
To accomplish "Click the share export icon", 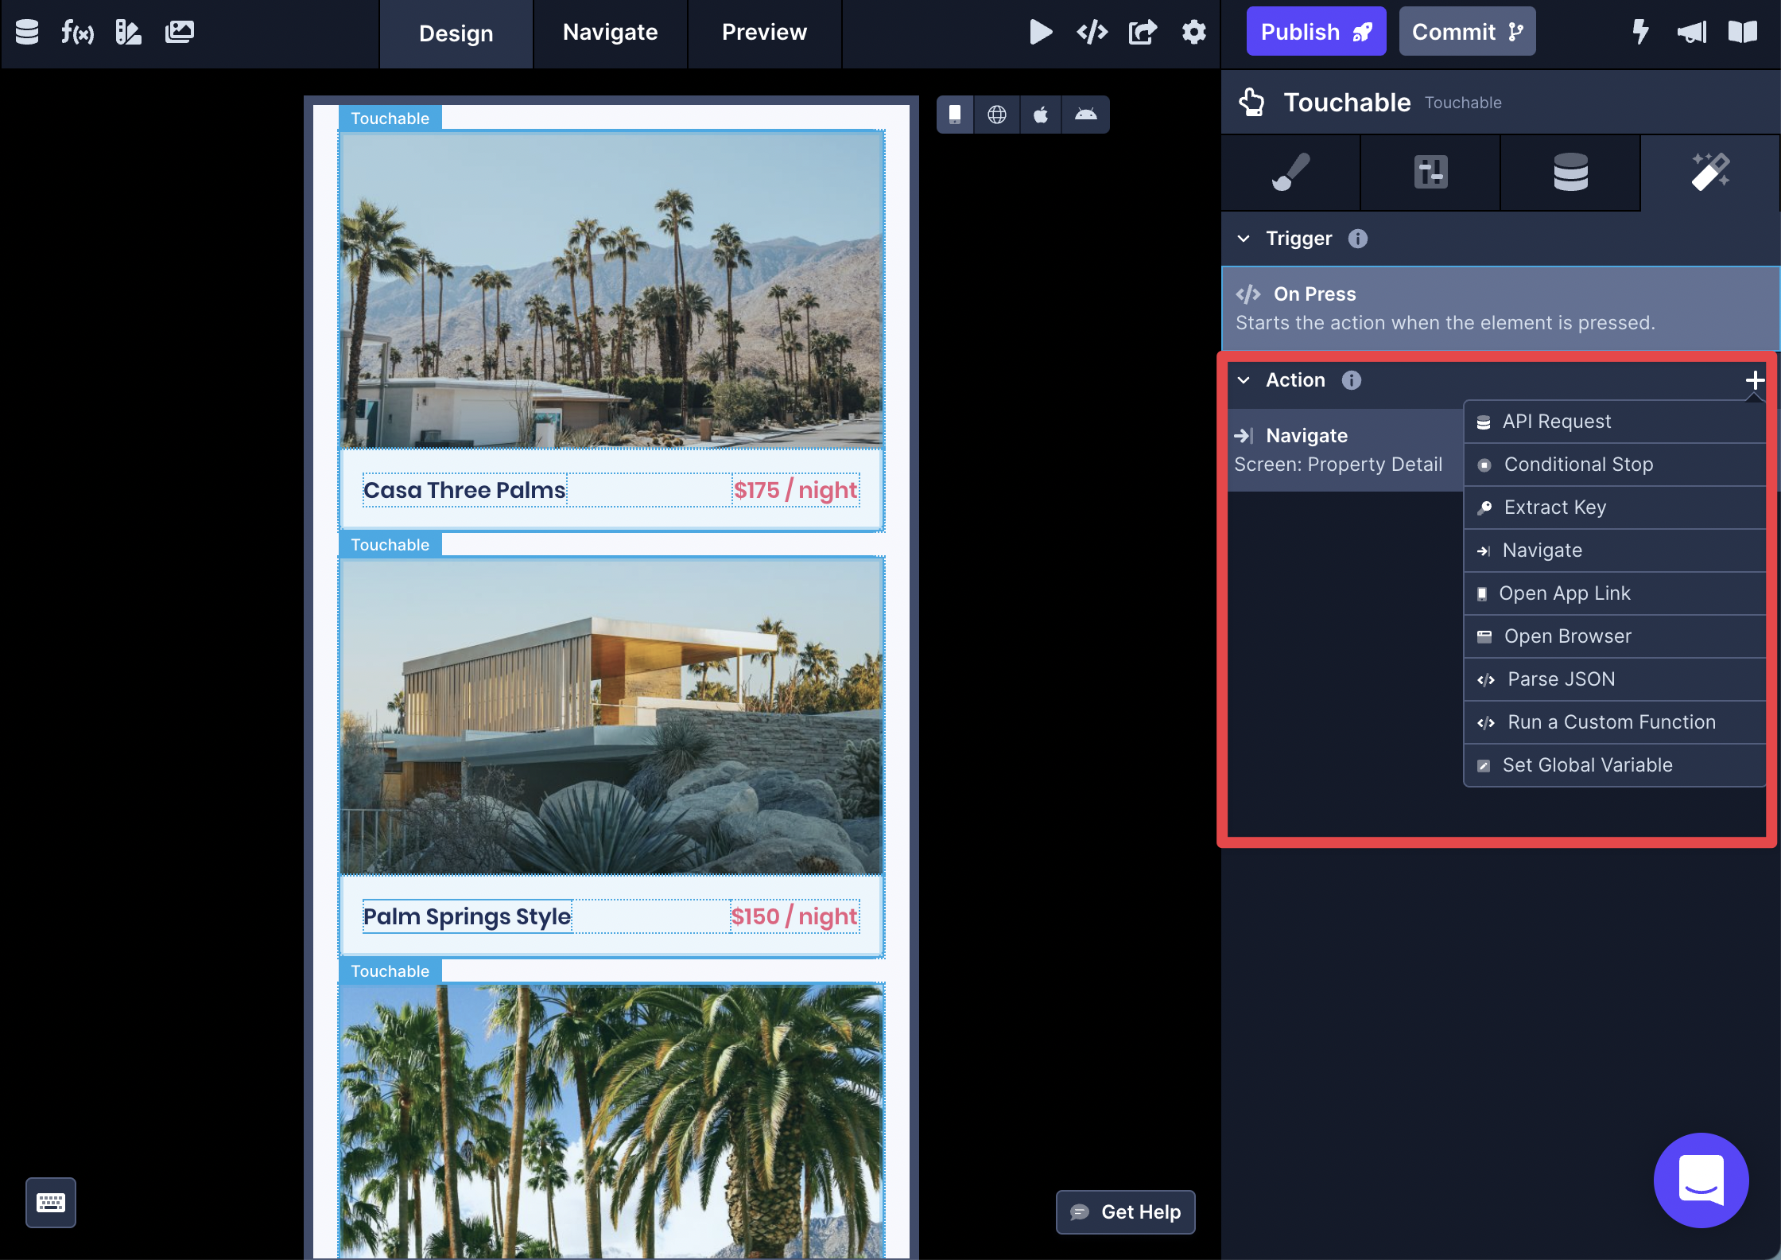I will (1143, 32).
